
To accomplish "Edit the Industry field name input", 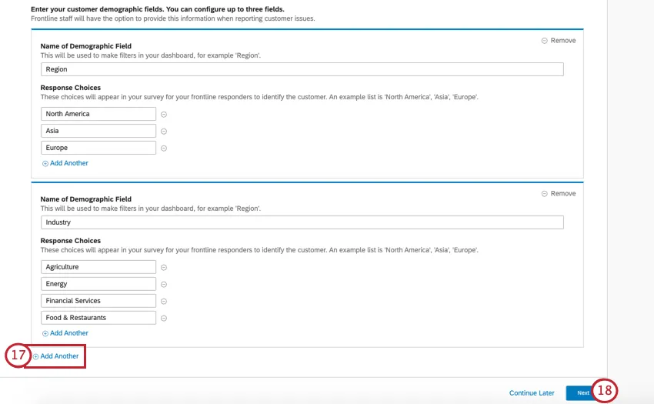I will coord(302,222).
